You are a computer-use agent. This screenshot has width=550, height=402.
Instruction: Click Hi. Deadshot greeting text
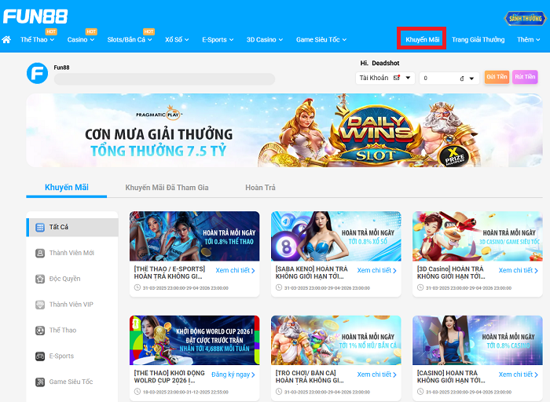(x=379, y=63)
